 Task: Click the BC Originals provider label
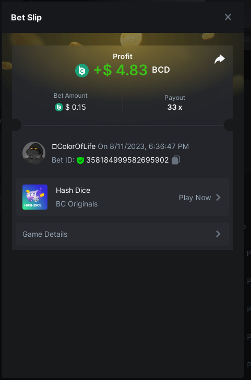pos(77,204)
